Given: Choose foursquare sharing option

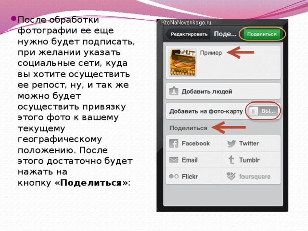Looking at the screenshot, I should [252, 176].
